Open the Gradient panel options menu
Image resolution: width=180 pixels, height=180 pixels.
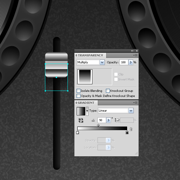coord(135,103)
